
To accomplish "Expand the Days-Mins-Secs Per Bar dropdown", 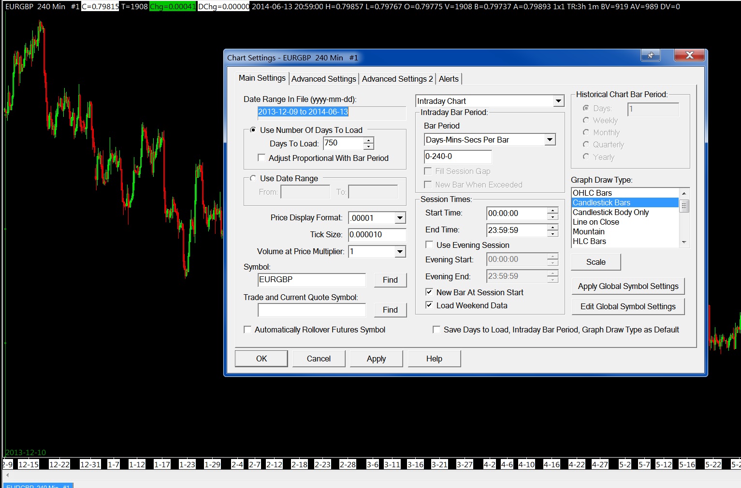I will coord(550,140).
